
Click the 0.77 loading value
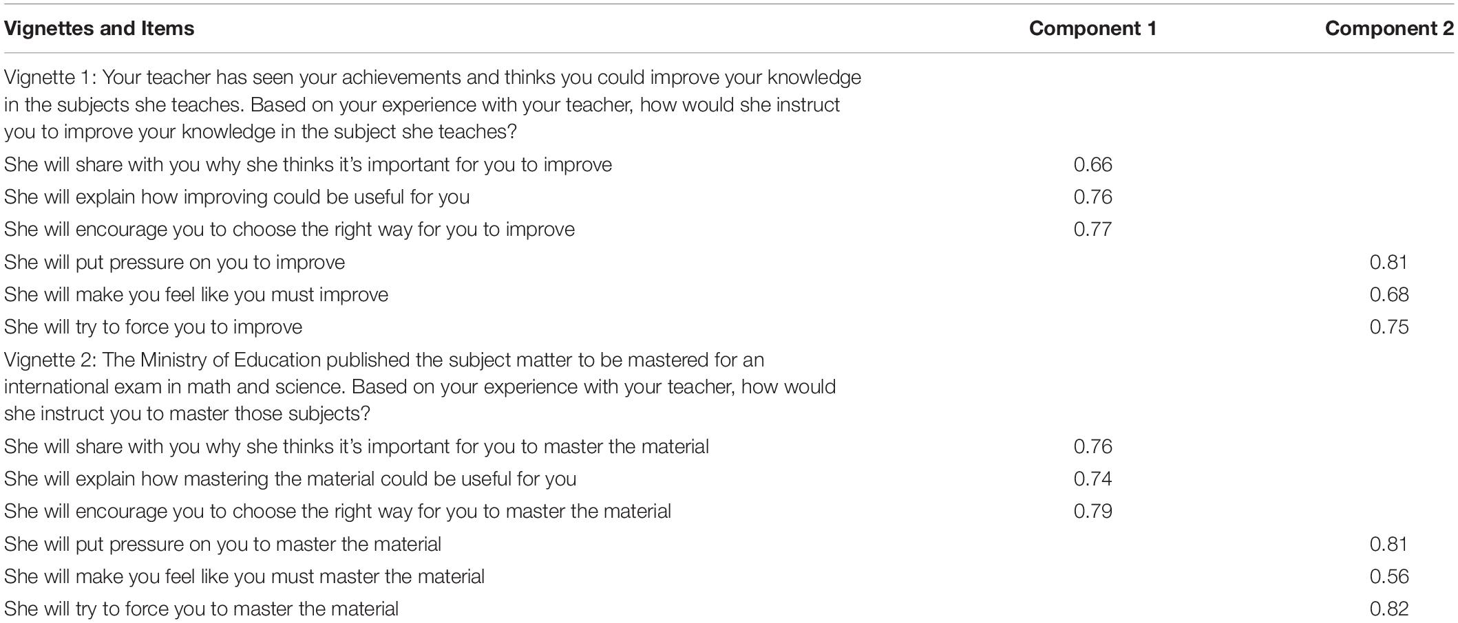1092,229
